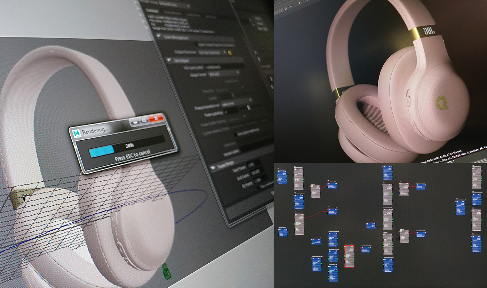The width and height of the screenshot is (487, 288).
Task: Select the red-outlined shader node in the graph
Action: click(349, 256)
